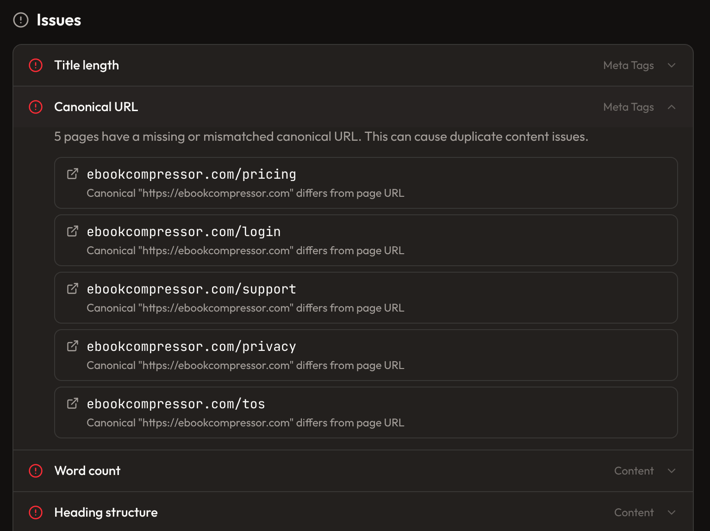Image resolution: width=710 pixels, height=531 pixels.
Task: Open the external link icon for login page
Action: (72, 231)
